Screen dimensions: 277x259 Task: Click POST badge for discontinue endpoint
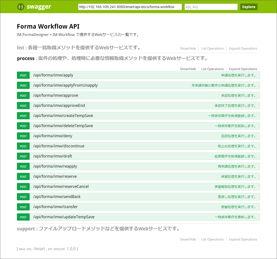pos(23,146)
